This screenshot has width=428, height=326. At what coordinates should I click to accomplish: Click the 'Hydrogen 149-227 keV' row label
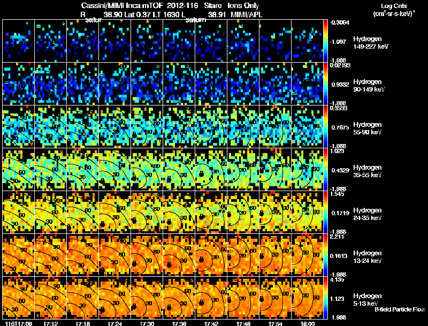[370, 43]
